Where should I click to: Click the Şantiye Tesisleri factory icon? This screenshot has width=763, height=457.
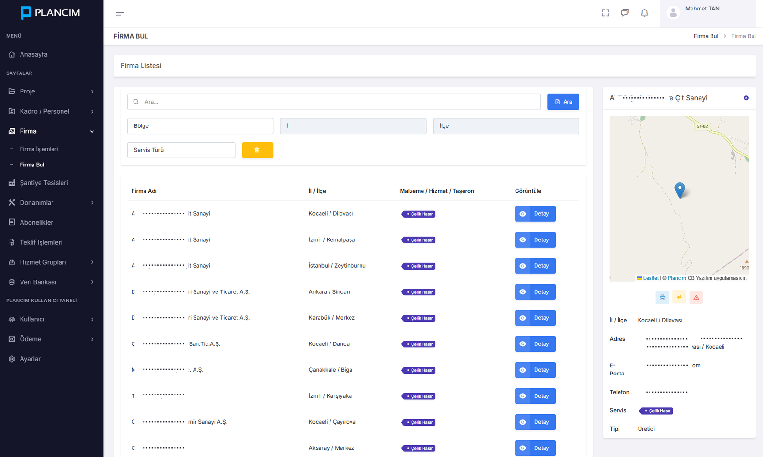(x=12, y=183)
